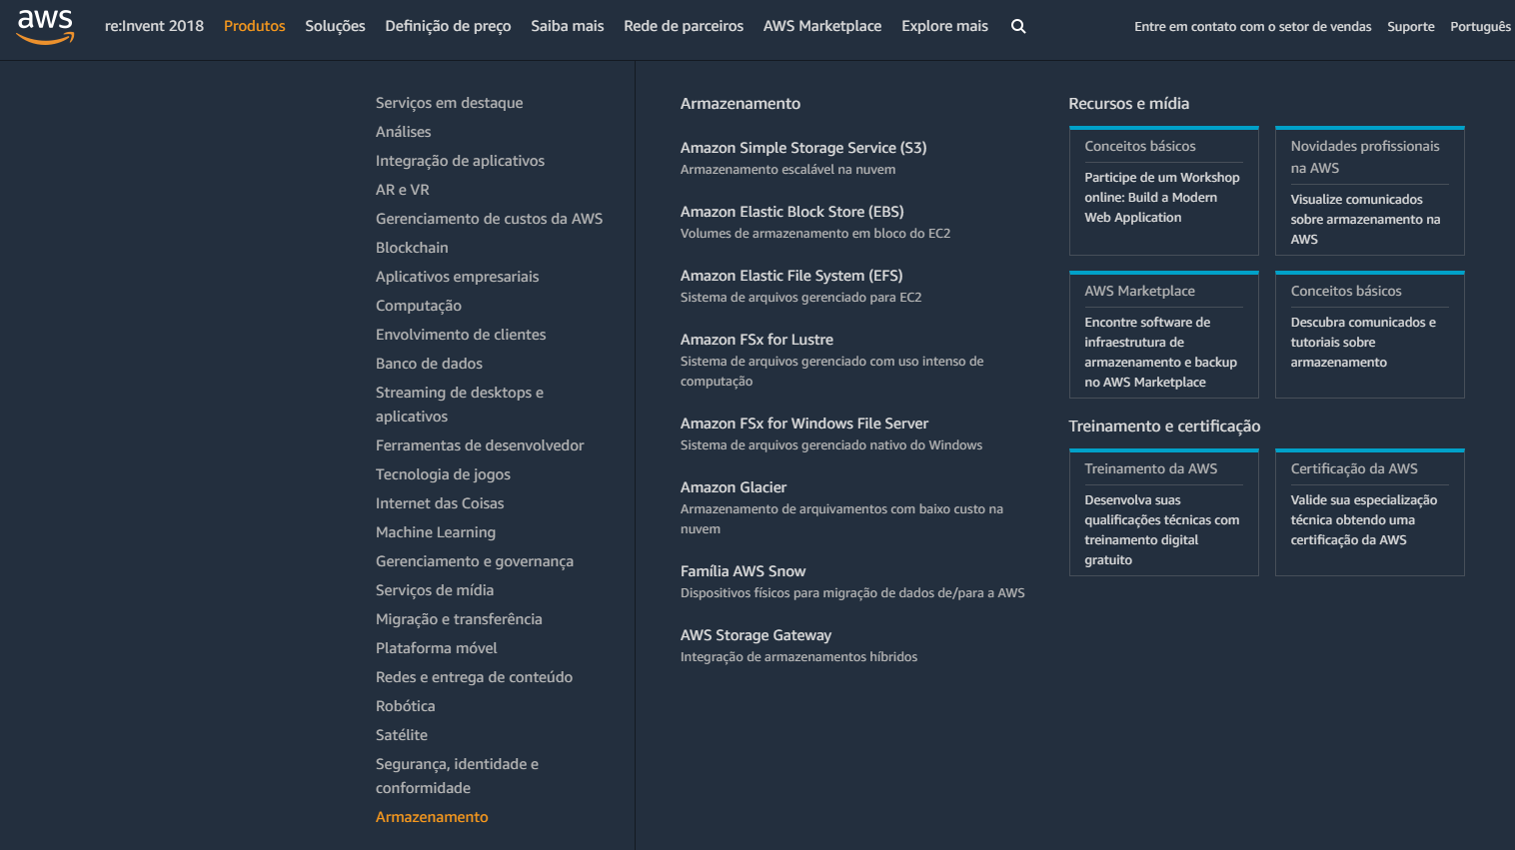Select Internet das Coisas category
This screenshot has width=1515, height=850.
click(440, 503)
